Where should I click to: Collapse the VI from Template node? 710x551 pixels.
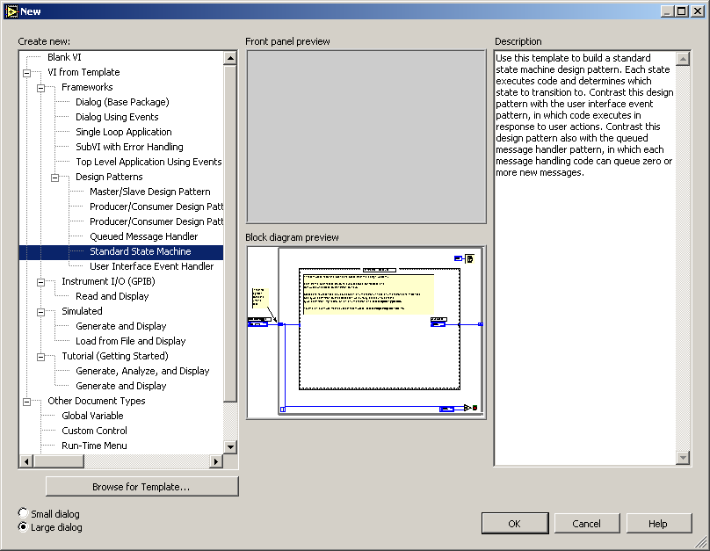[27, 73]
